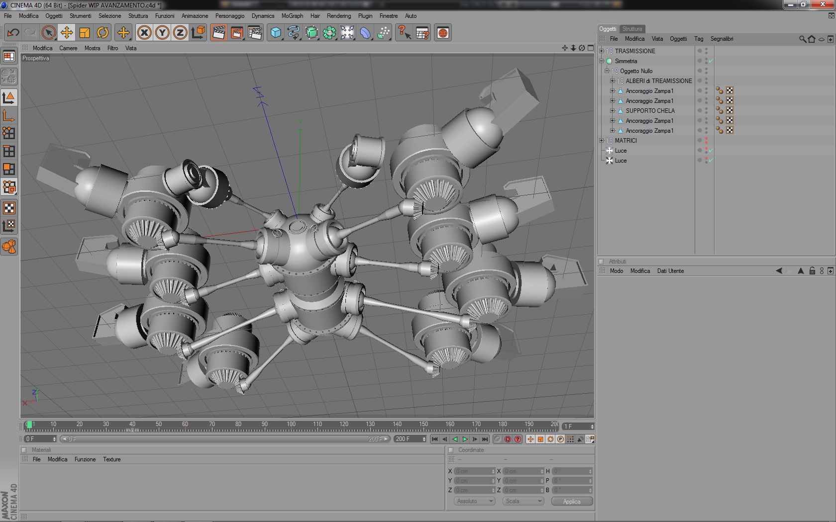Open the render settings clapperboard icon

255,33
